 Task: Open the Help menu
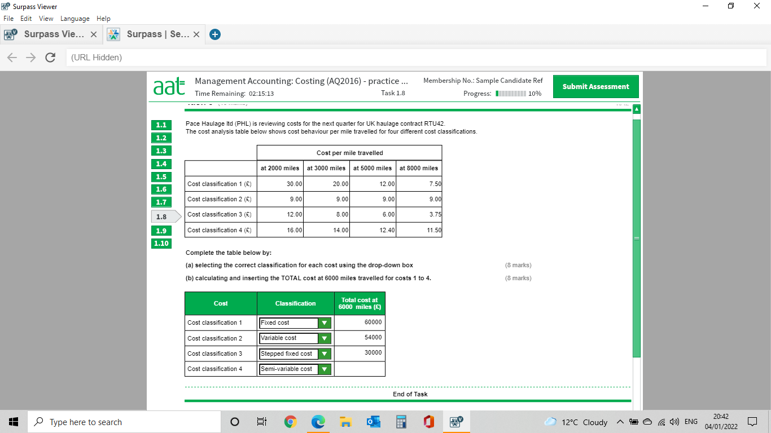pyautogui.click(x=103, y=19)
